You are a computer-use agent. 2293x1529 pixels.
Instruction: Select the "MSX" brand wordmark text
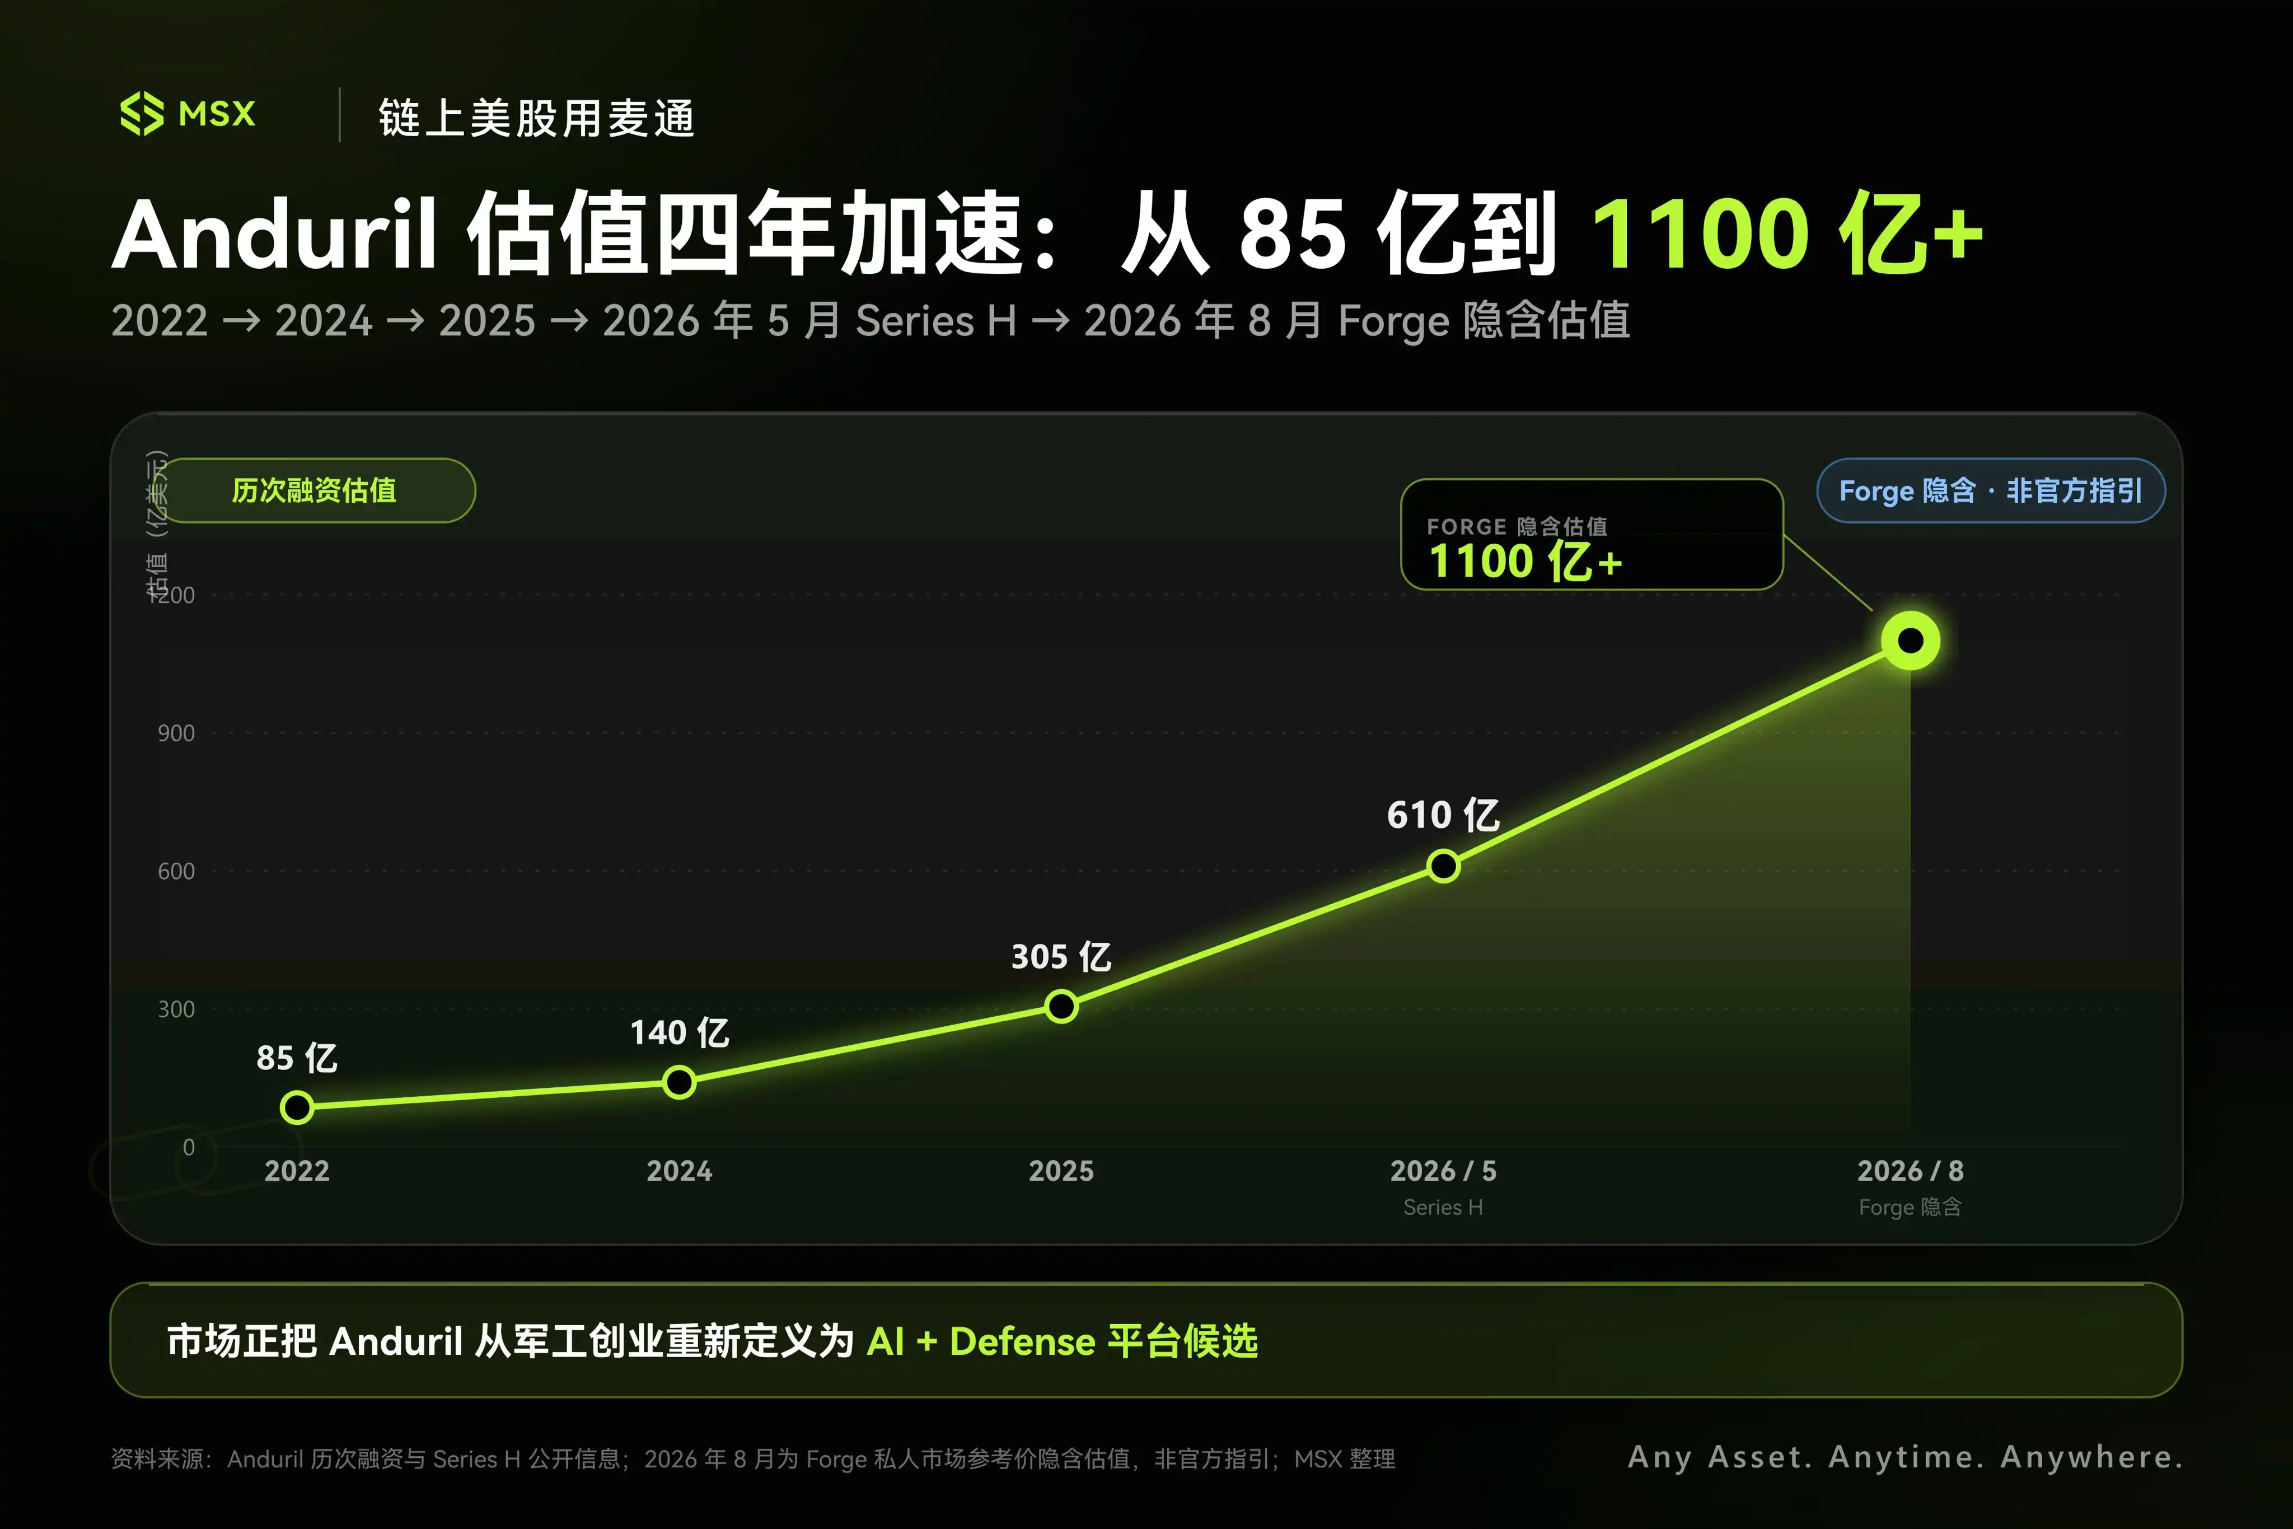click(217, 114)
